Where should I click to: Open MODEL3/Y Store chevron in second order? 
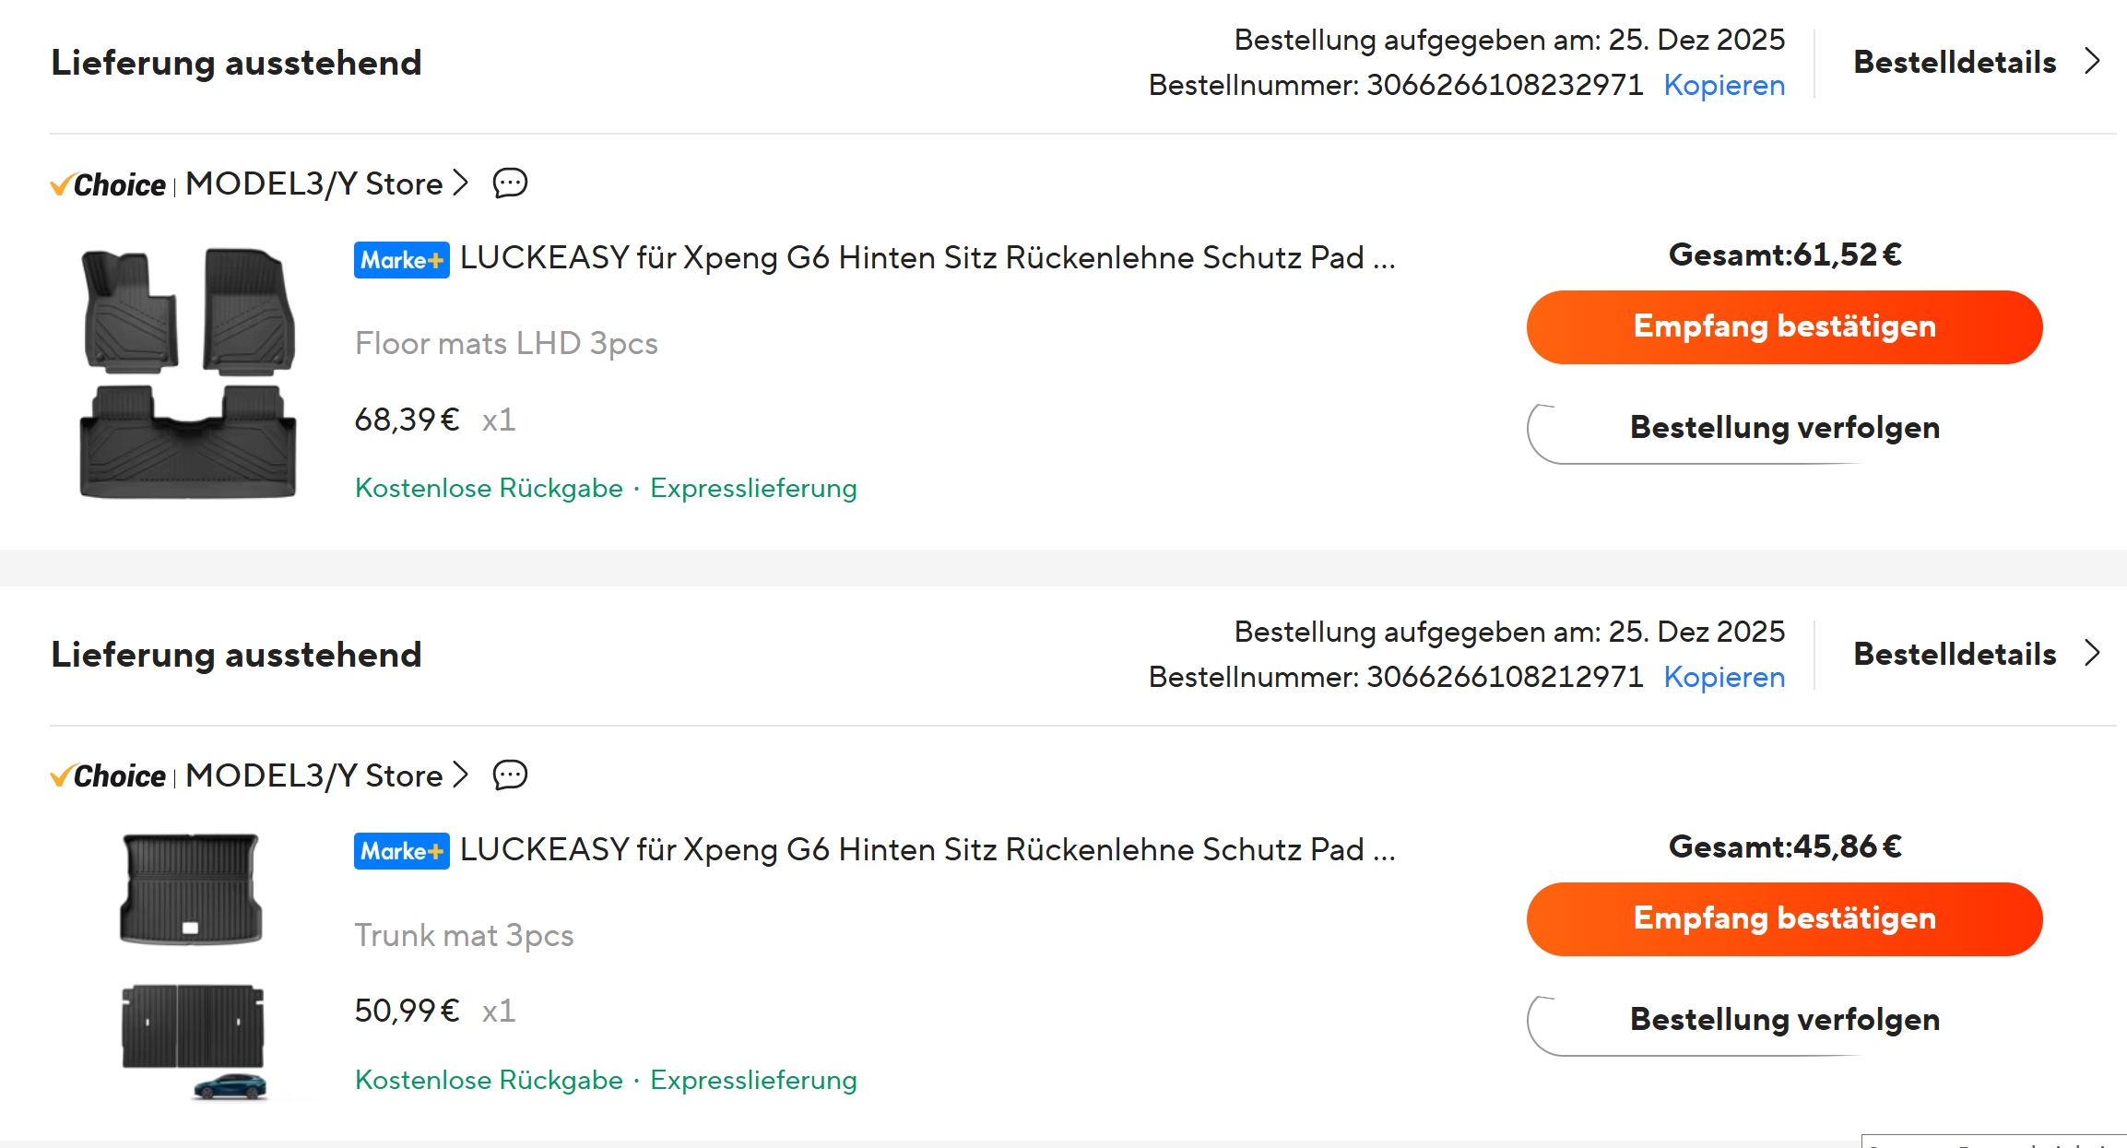[x=461, y=775]
